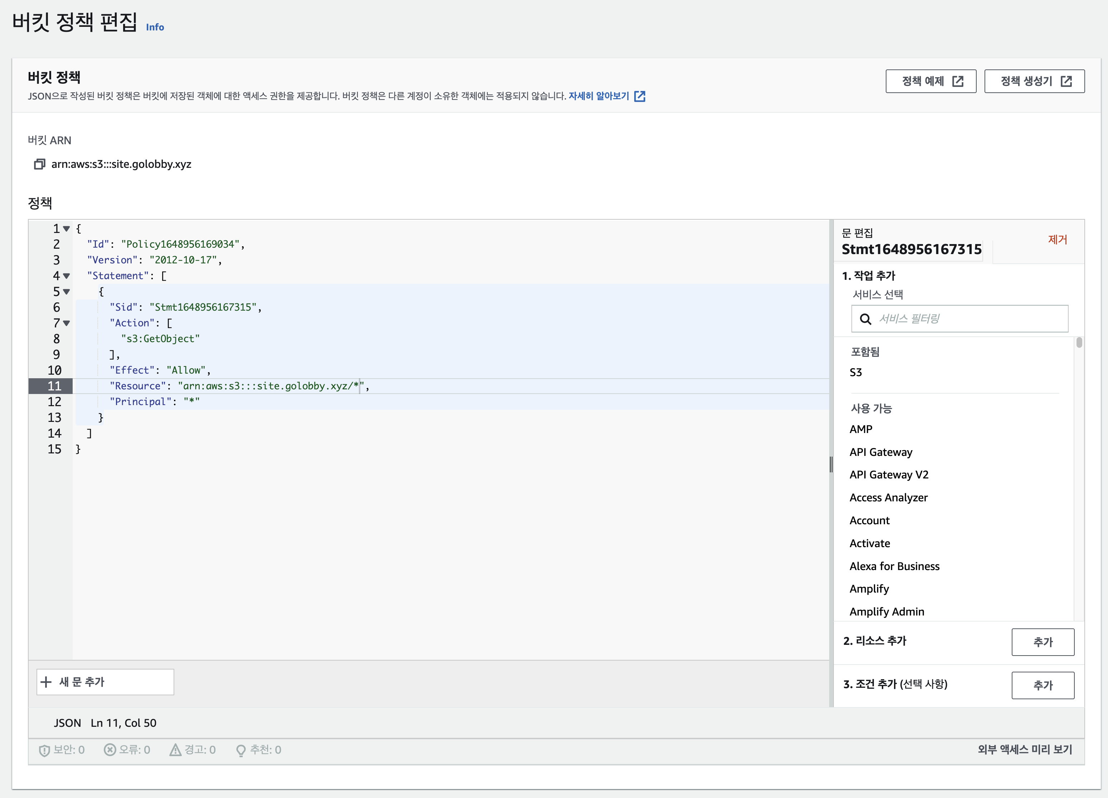The image size is (1108, 798).
Task: Click the Info link beside the title
Action: [155, 27]
